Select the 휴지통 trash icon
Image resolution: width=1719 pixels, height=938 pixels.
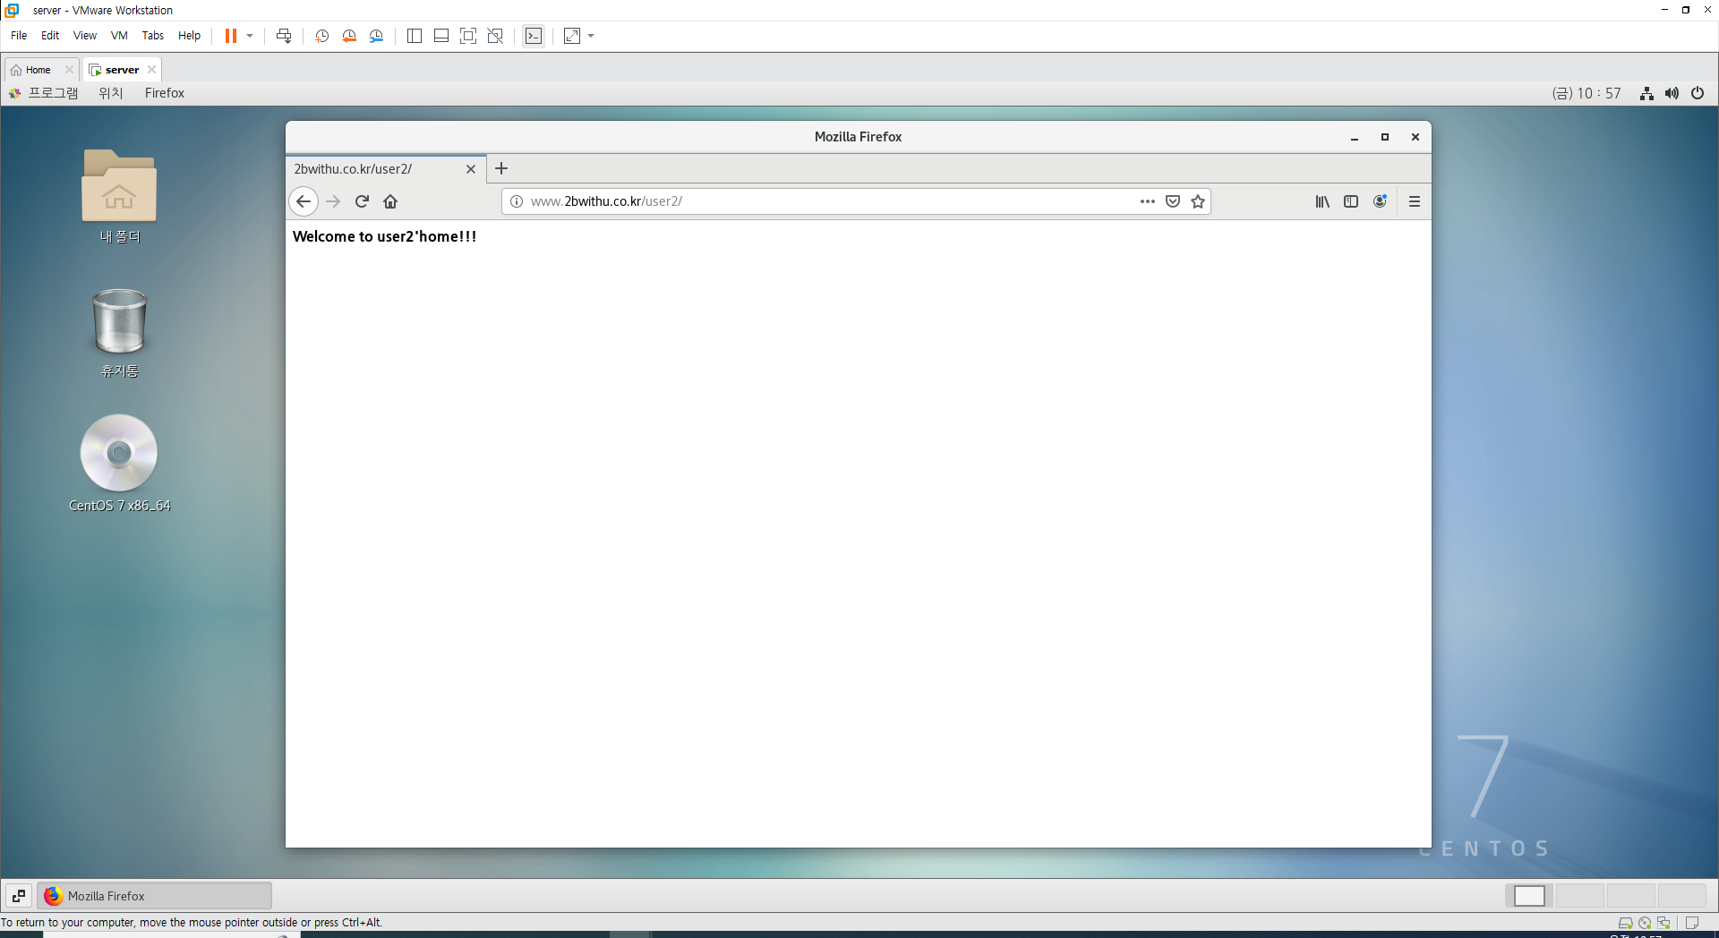(119, 332)
